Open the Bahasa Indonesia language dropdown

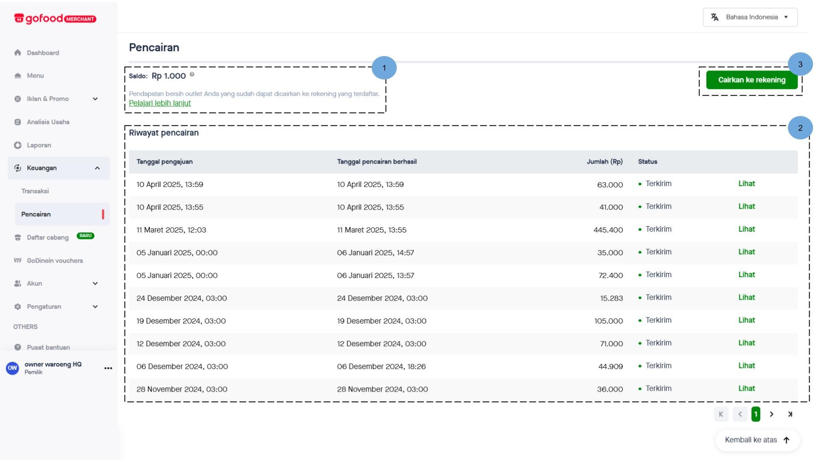[x=750, y=17]
